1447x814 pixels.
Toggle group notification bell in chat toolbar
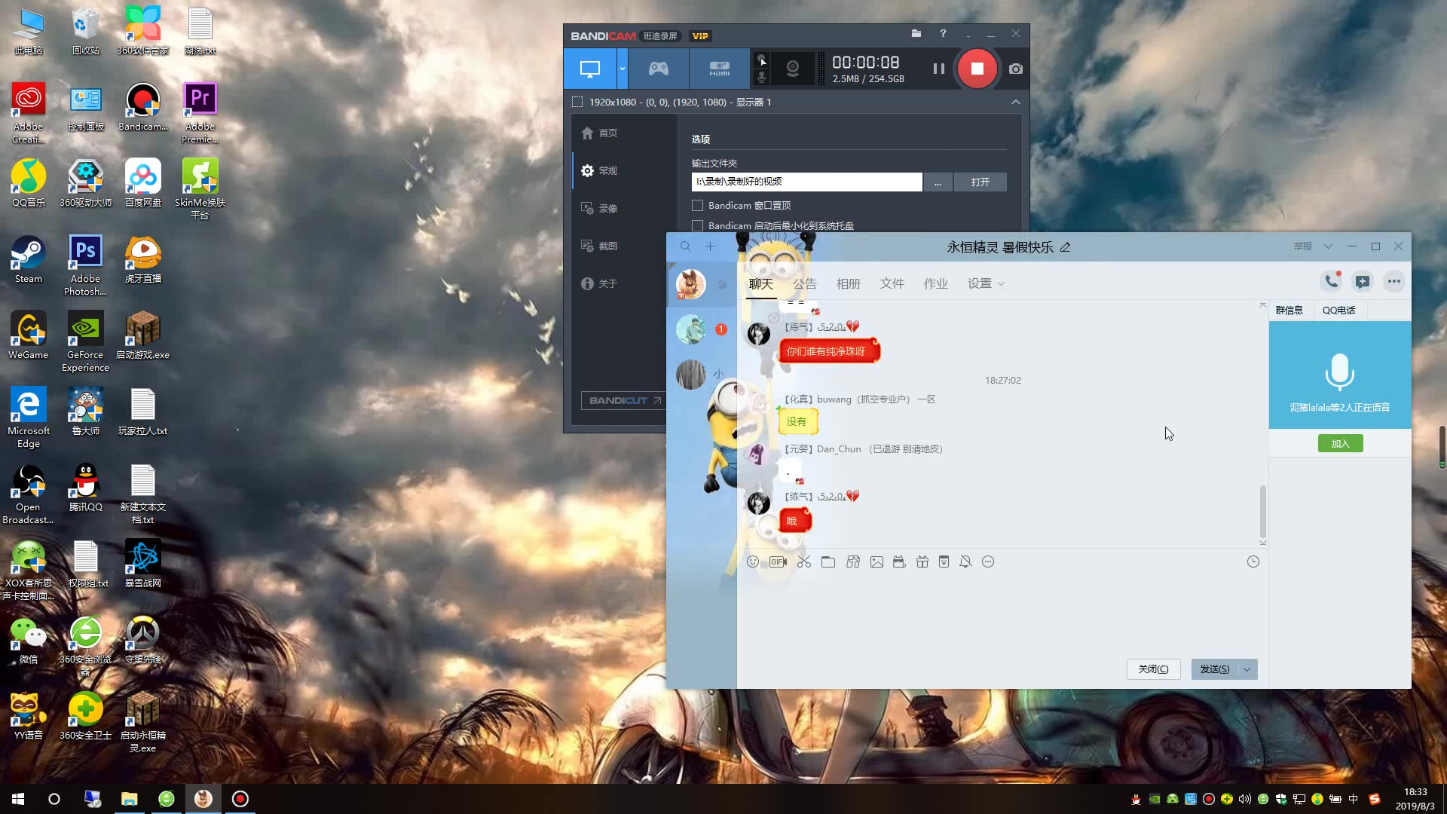965,562
